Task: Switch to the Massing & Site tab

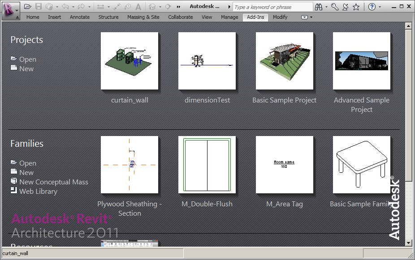Action: coord(143,17)
